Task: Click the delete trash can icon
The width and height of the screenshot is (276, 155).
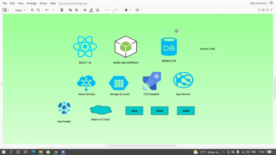Action: pyautogui.click(x=62, y=10)
